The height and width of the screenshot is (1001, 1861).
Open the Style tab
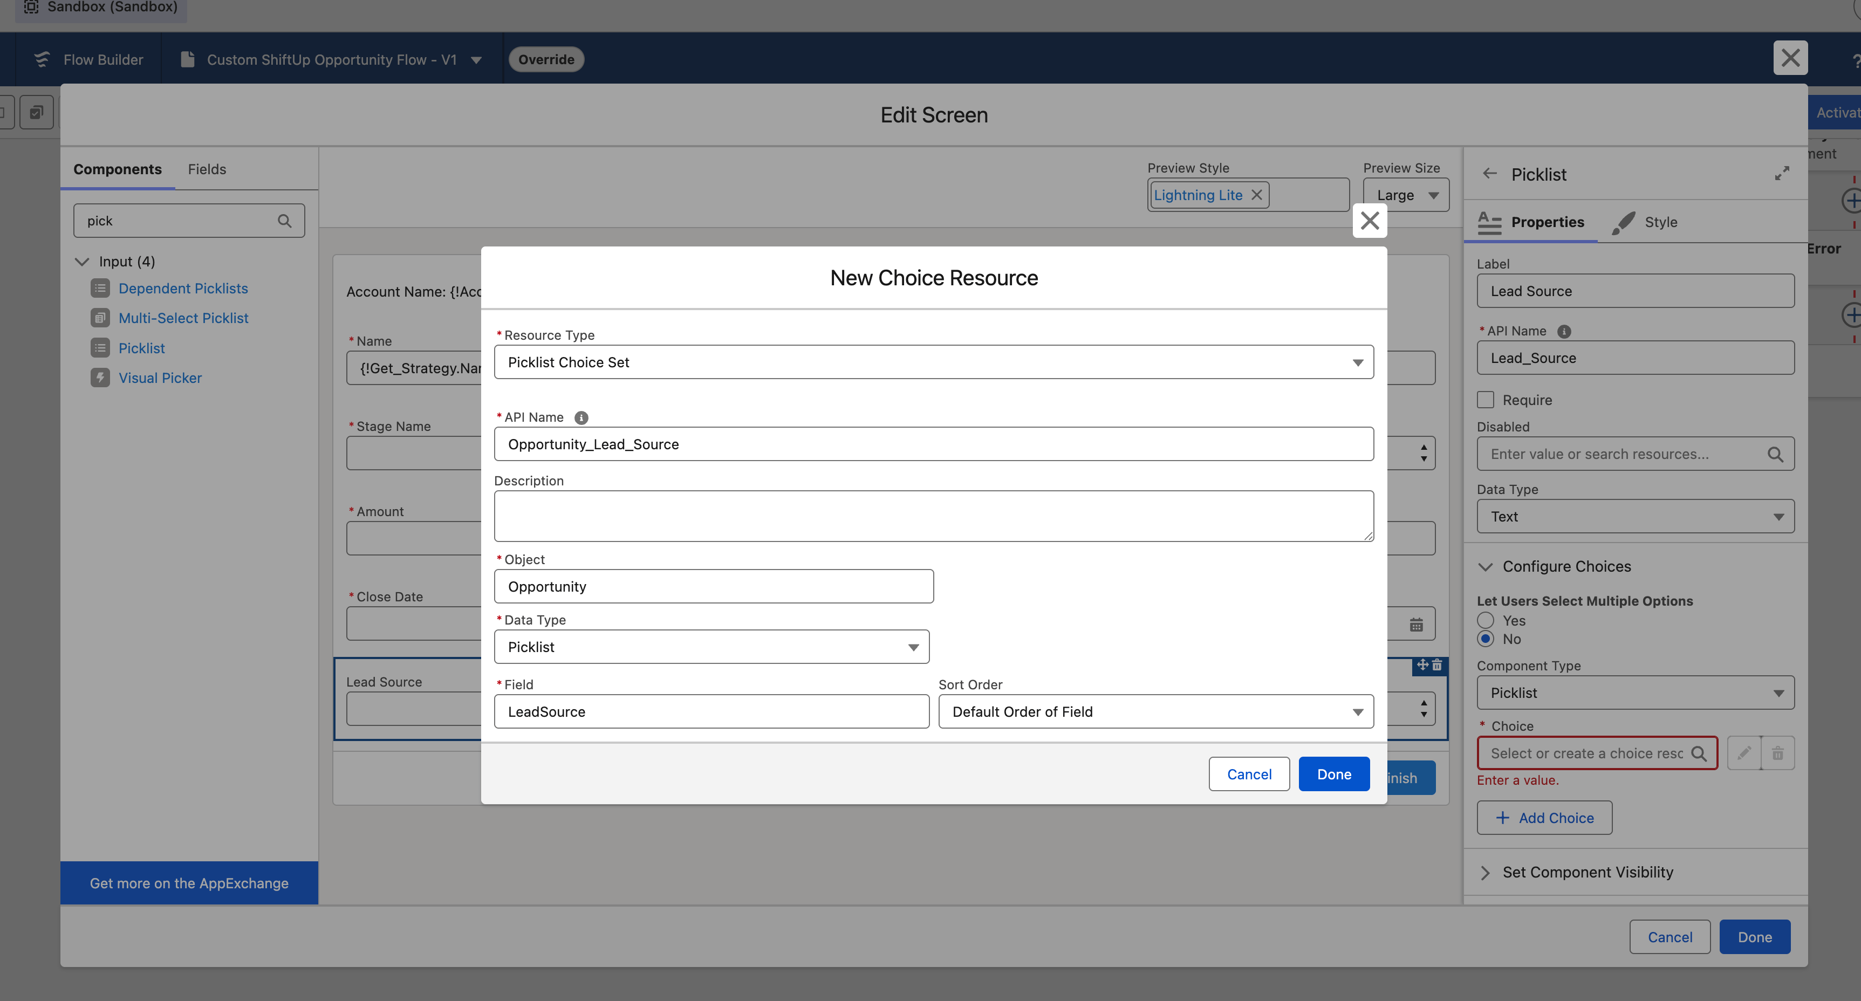pyautogui.click(x=1644, y=222)
